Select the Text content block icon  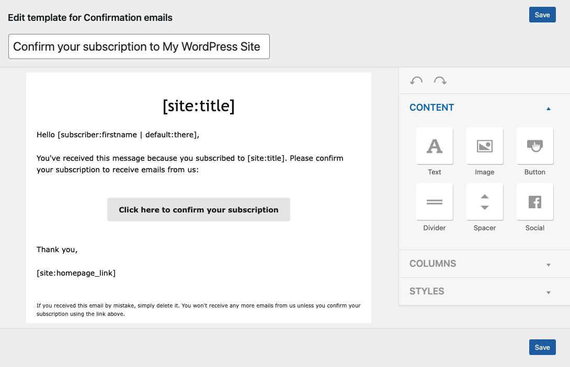point(434,146)
